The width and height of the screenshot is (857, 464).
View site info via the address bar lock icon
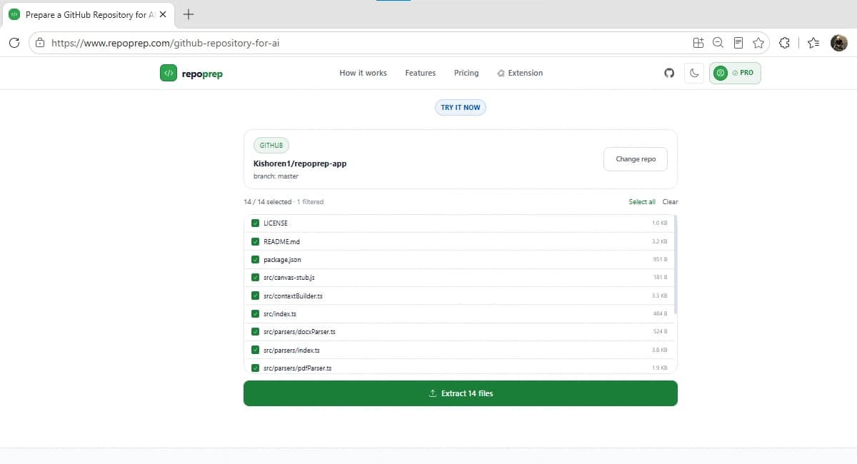(x=40, y=43)
